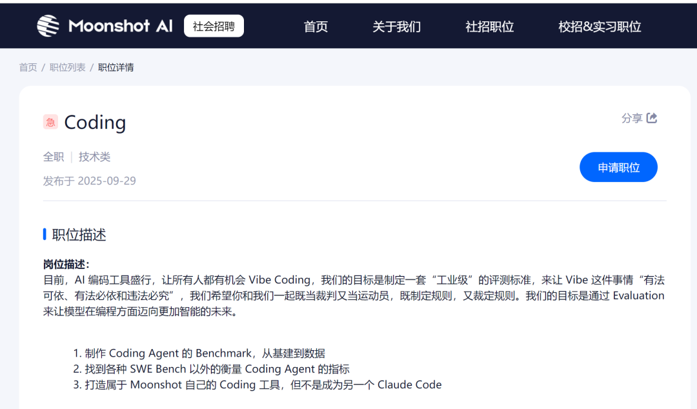The width and height of the screenshot is (697, 409).
Task: Go to 关于我们 in the top navigation
Action: 396,26
